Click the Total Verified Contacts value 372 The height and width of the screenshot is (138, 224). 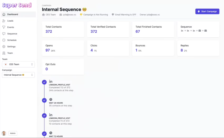tap(94, 32)
